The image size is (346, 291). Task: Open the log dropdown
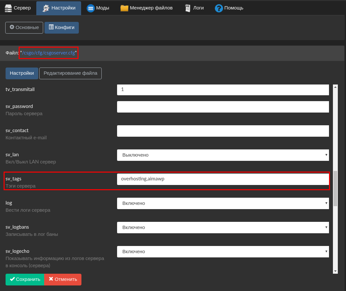[223, 203]
